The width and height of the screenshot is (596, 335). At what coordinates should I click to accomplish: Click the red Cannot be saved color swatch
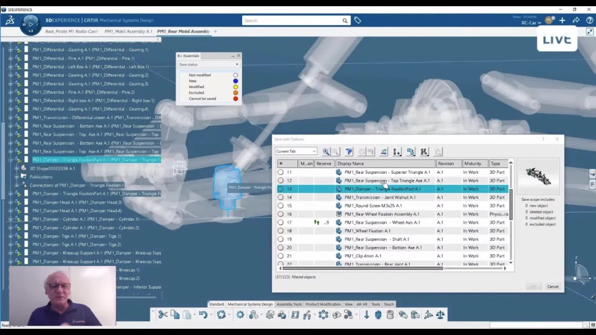(x=235, y=99)
